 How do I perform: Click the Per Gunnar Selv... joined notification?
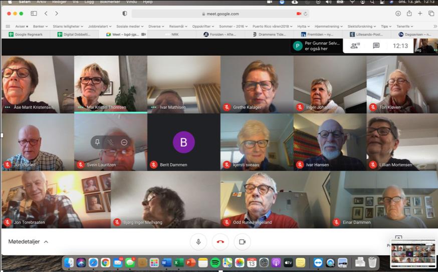pyautogui.click(x=317, y=46)
